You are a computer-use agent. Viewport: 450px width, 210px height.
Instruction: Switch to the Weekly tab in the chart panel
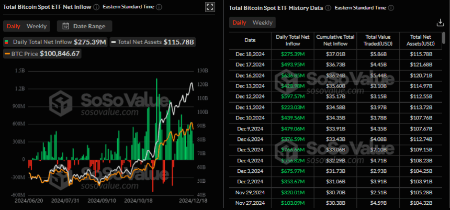37,26
